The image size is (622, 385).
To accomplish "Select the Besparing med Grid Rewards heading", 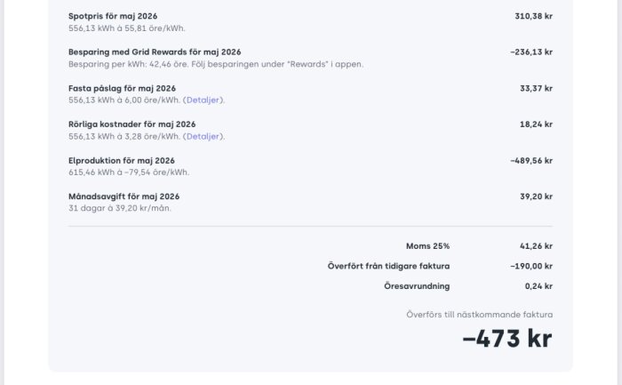I will click(155, 52).
